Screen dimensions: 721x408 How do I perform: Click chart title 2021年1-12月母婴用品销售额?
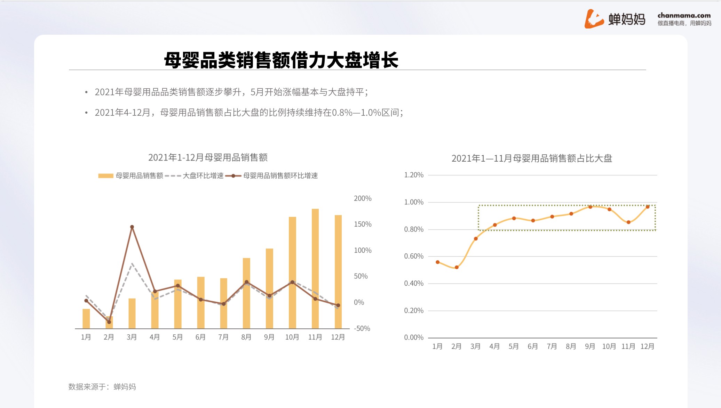208,157
